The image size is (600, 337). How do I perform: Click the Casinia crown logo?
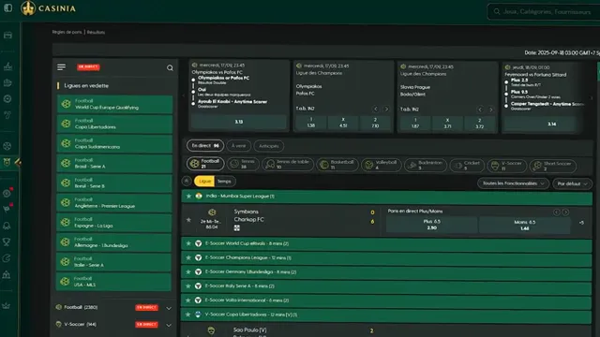pos(28,8)
